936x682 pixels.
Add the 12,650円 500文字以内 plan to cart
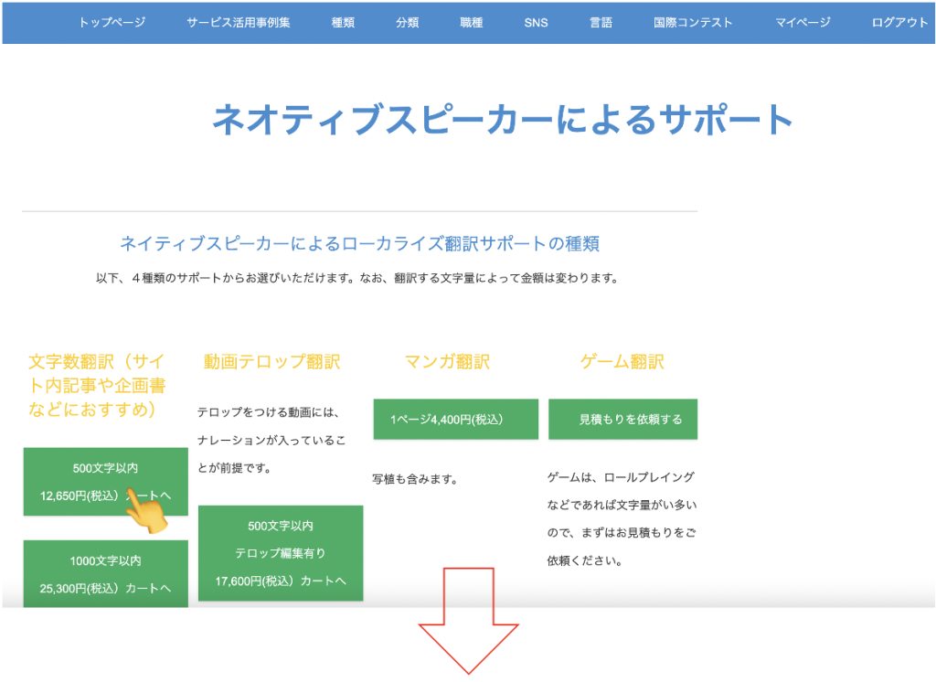(x=105, y=482)
